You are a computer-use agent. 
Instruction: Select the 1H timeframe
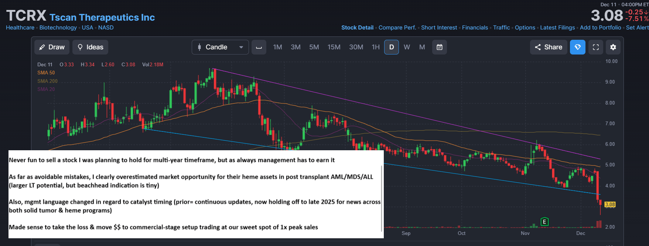tap(376, 47)
